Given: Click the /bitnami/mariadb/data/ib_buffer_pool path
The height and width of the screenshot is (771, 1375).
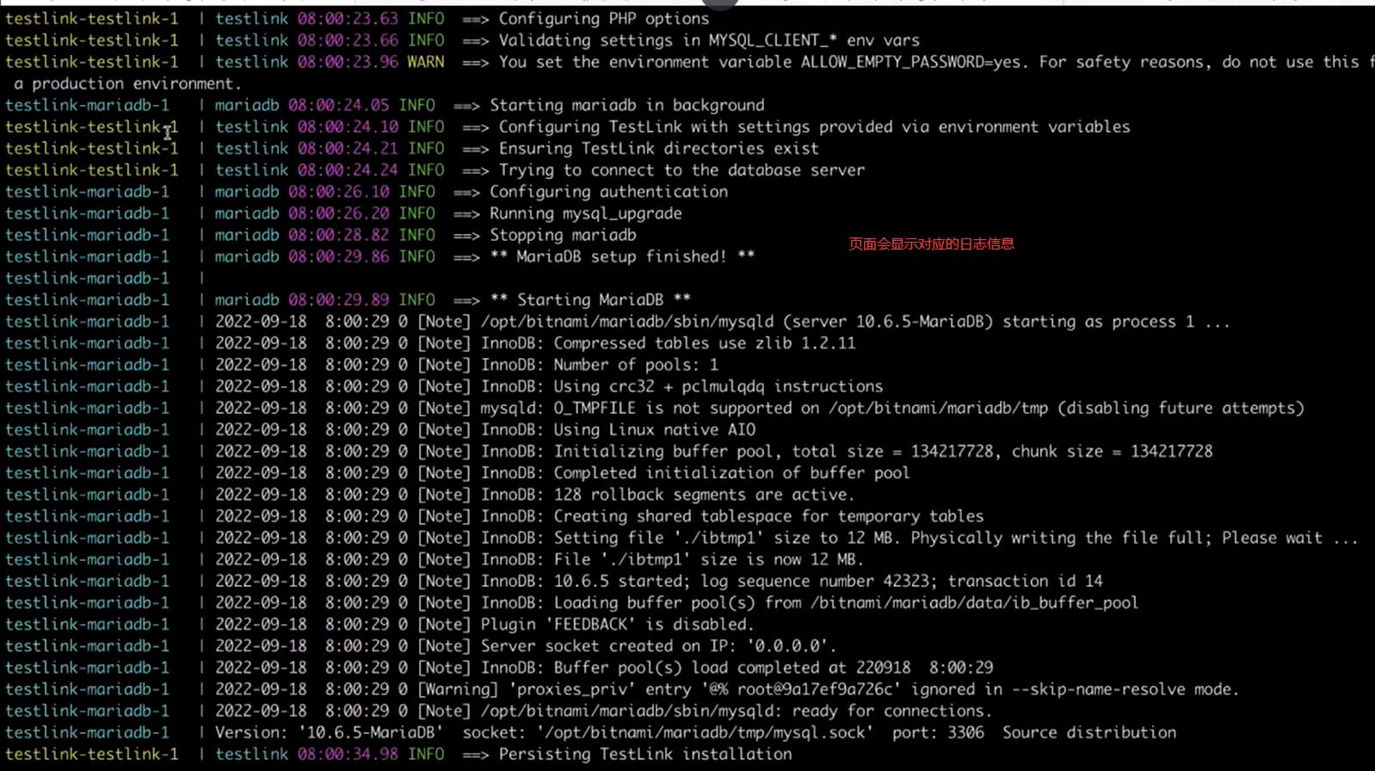Looking at the screenshot, I should [975, 602].
